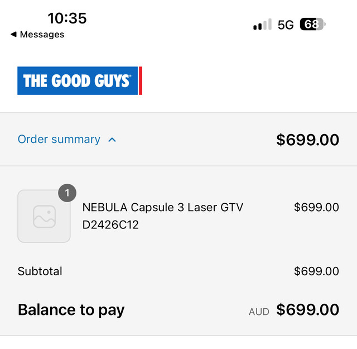Tap the red stripe beside the logo

coord(141,81)
